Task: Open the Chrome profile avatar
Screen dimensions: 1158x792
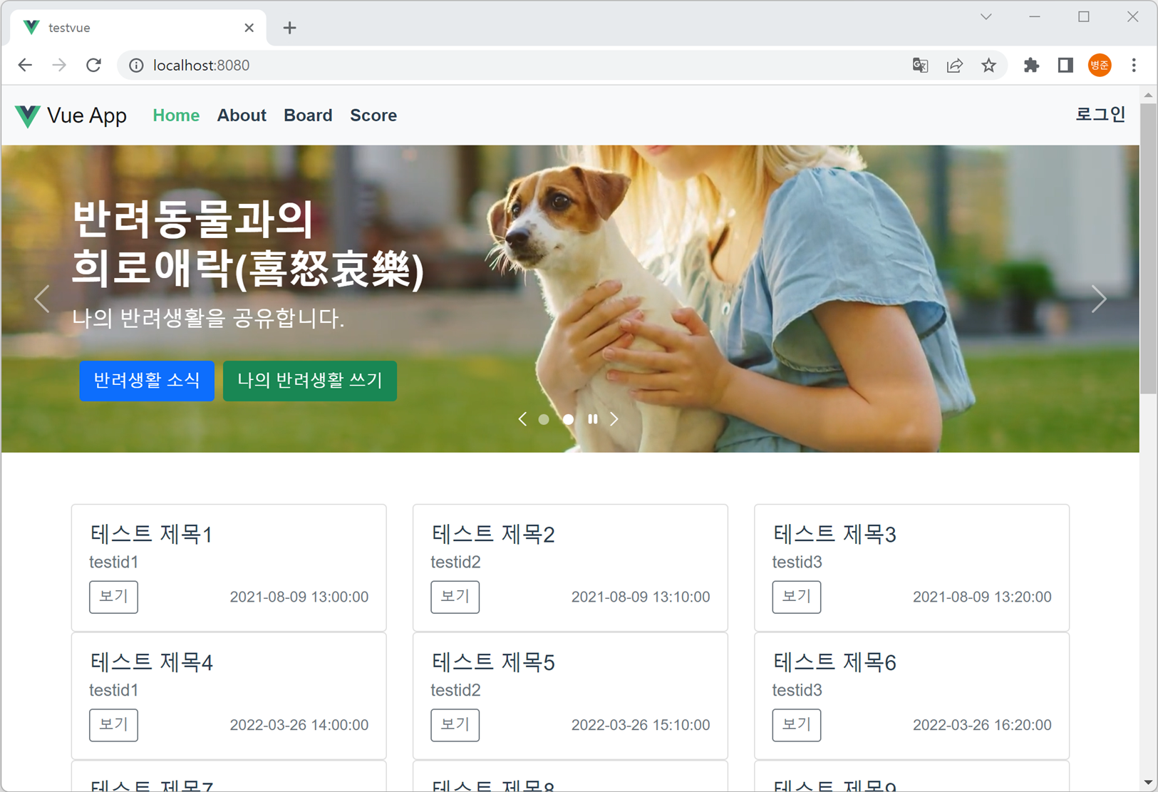Action: click(x=1100, y=66)
